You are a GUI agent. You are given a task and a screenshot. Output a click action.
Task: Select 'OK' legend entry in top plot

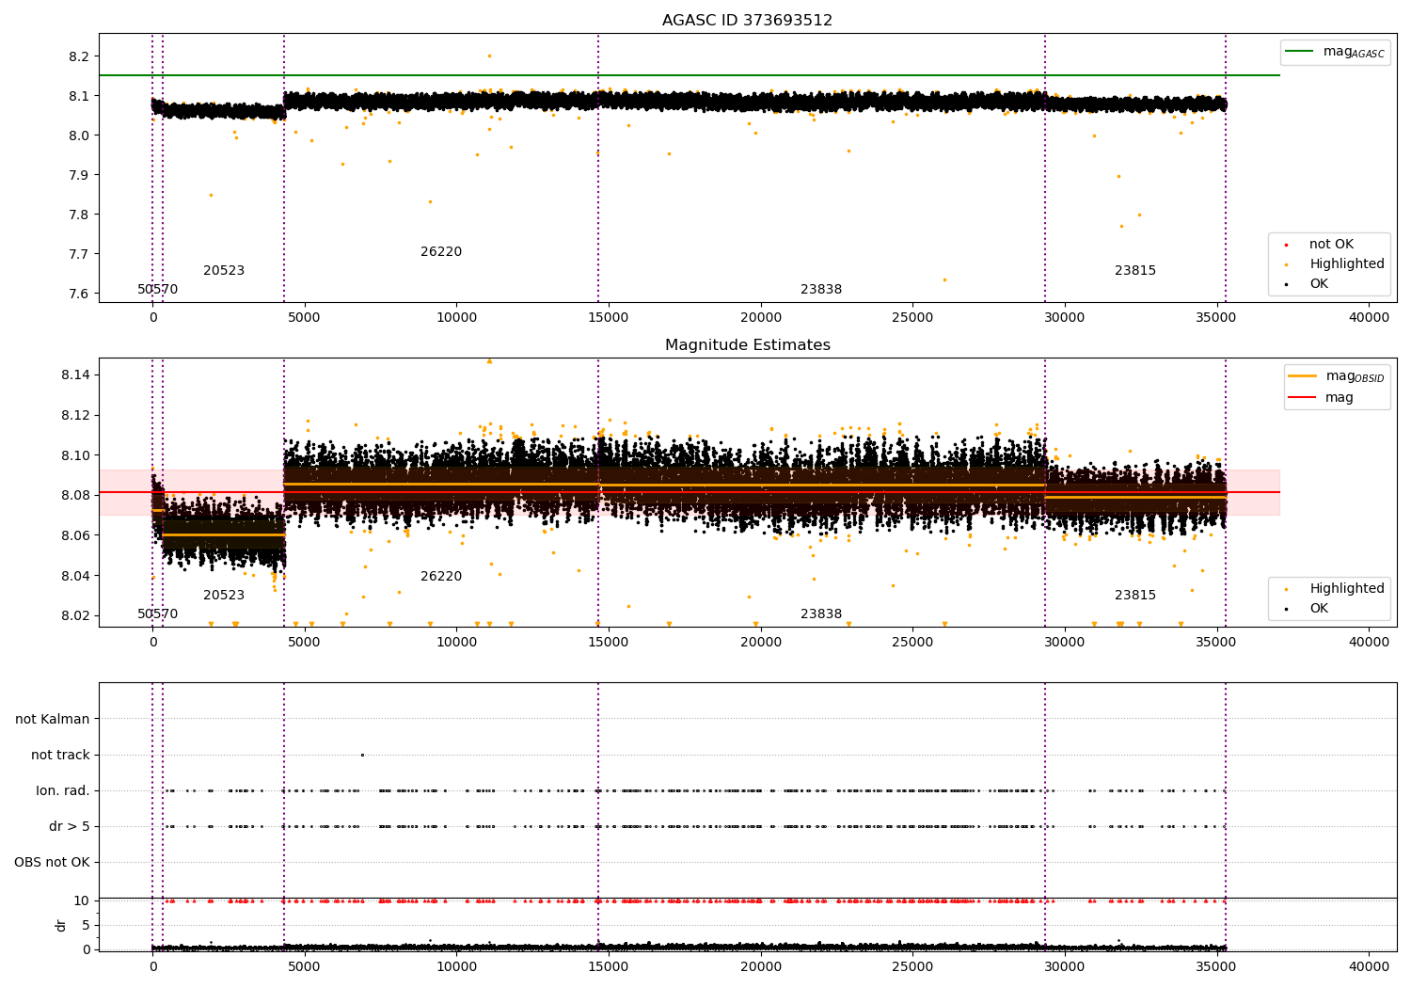(1319, 284)
